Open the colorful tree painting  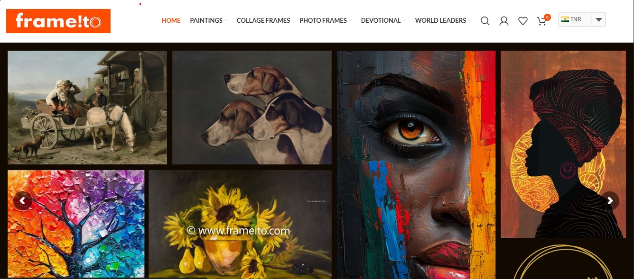[76, 224]
